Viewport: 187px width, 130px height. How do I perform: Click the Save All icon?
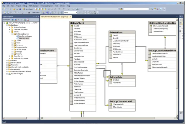point(20,9)
